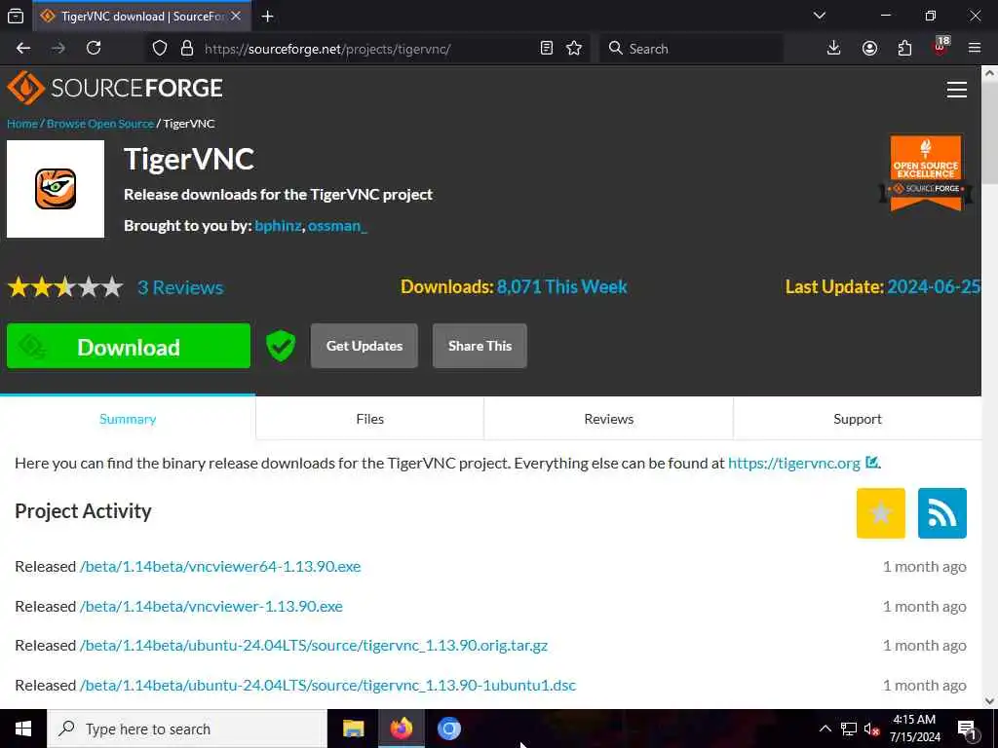Click the Firefox taskbar icon
This screenshot has height=748, width=998.
[401, 729]
